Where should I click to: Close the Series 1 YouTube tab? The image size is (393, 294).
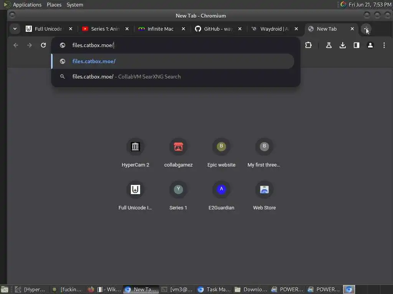(127, 29)
